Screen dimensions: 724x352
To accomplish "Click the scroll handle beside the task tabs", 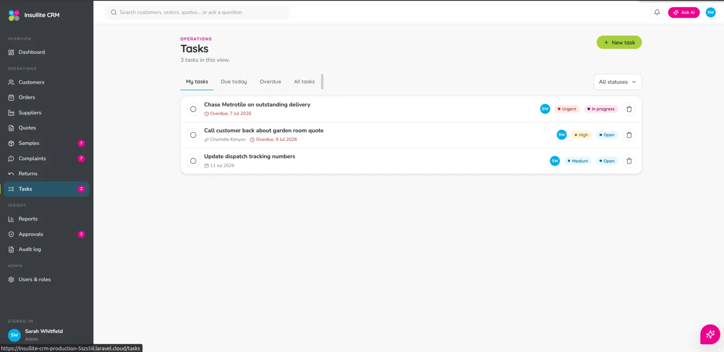I will (x=322, y=82).
